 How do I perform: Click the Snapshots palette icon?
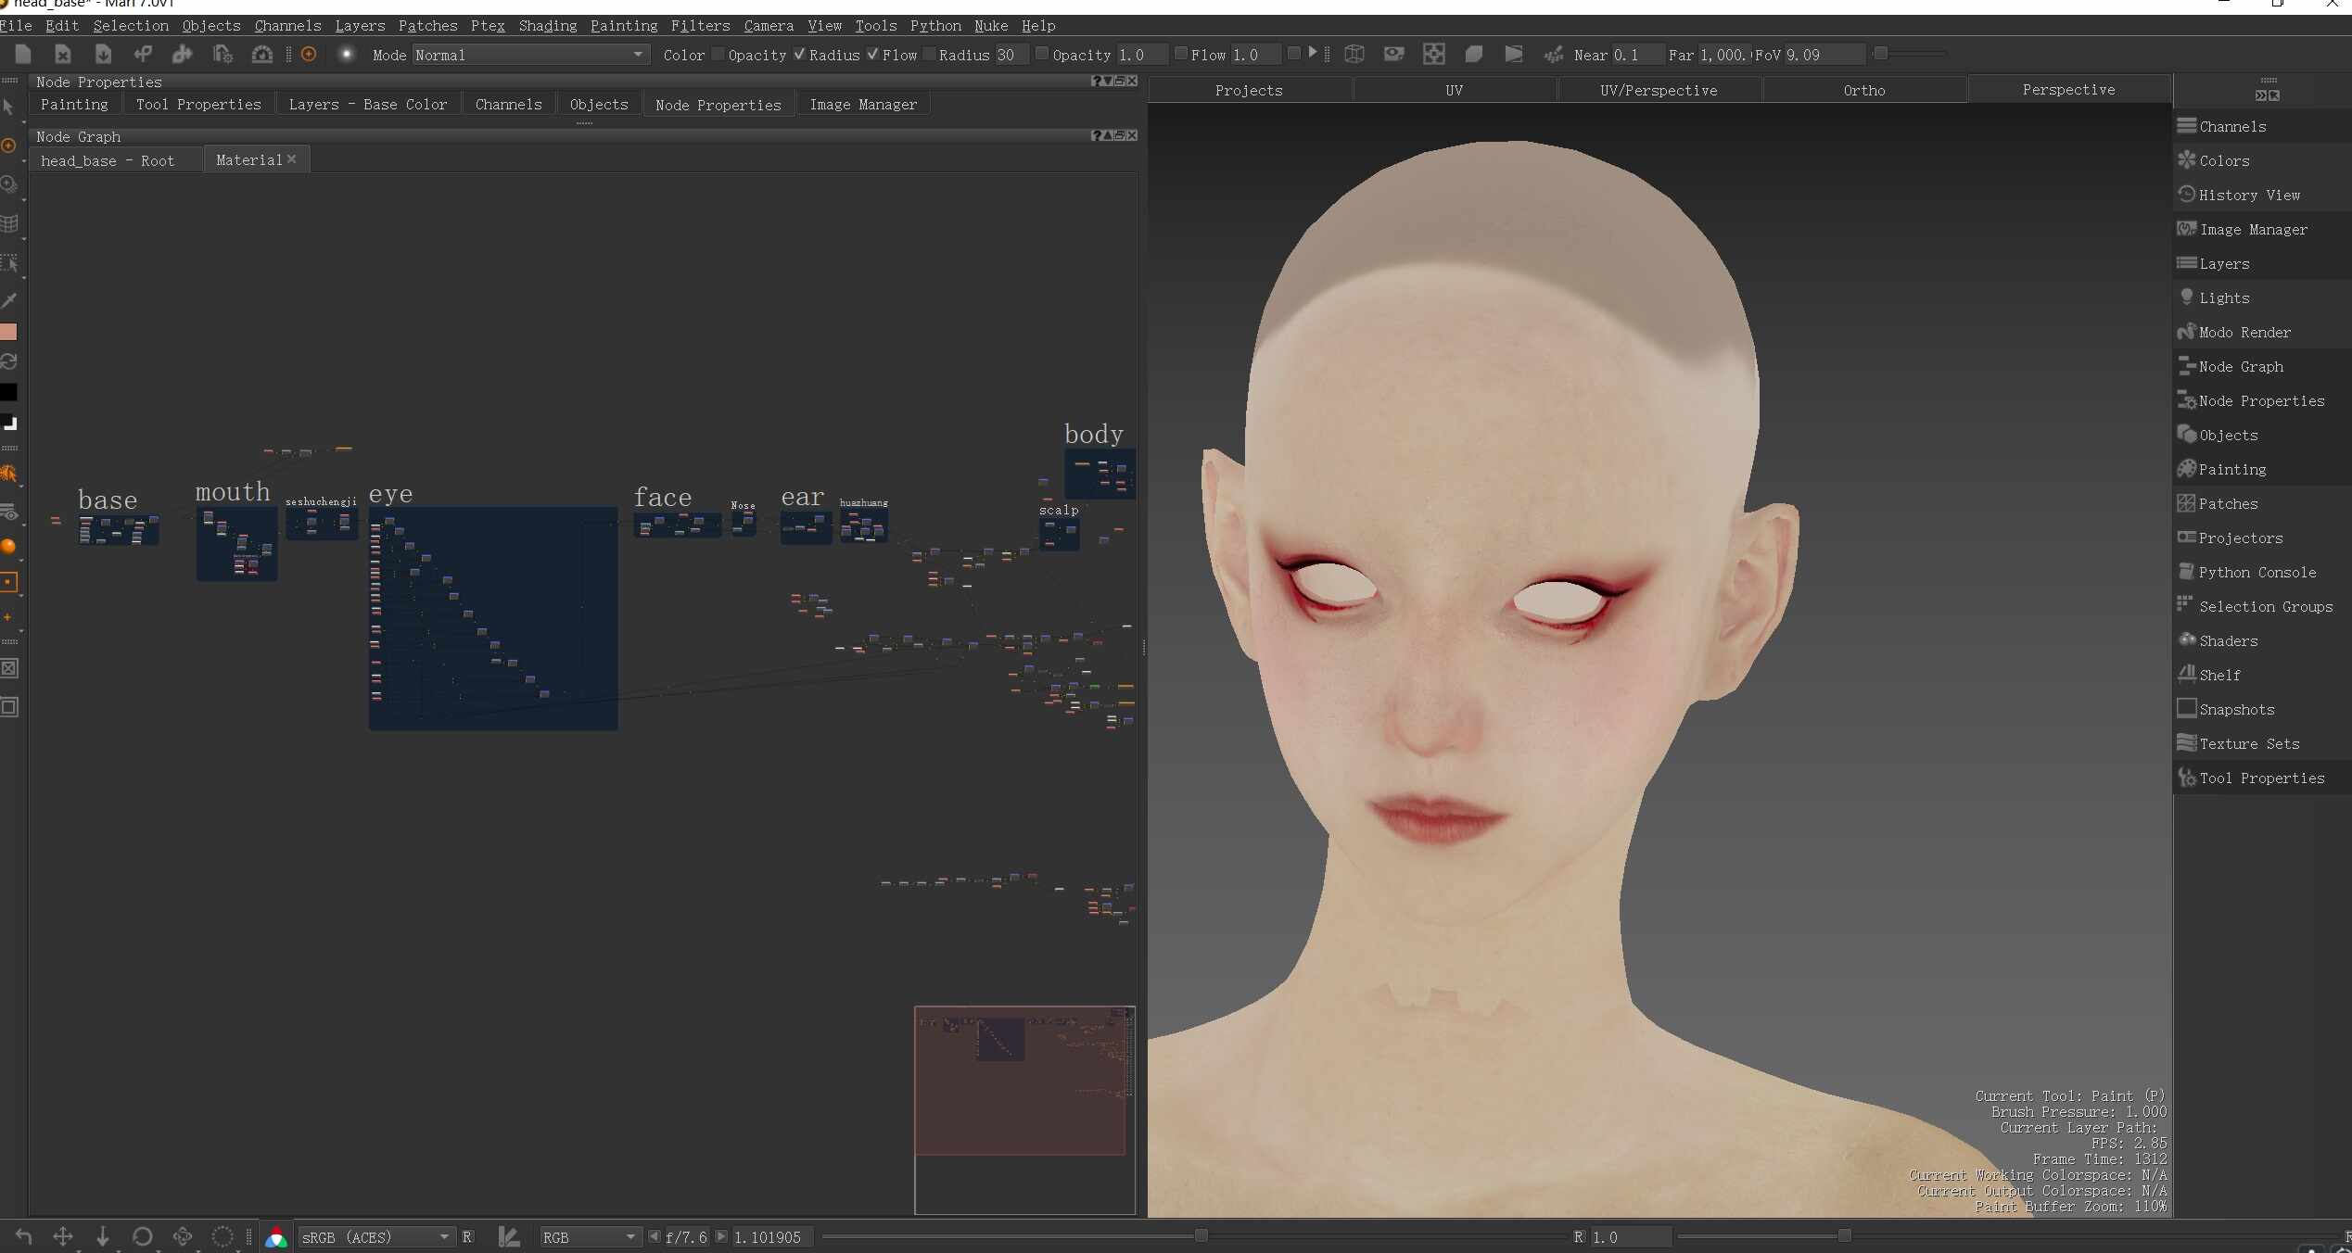point(2187,709)
